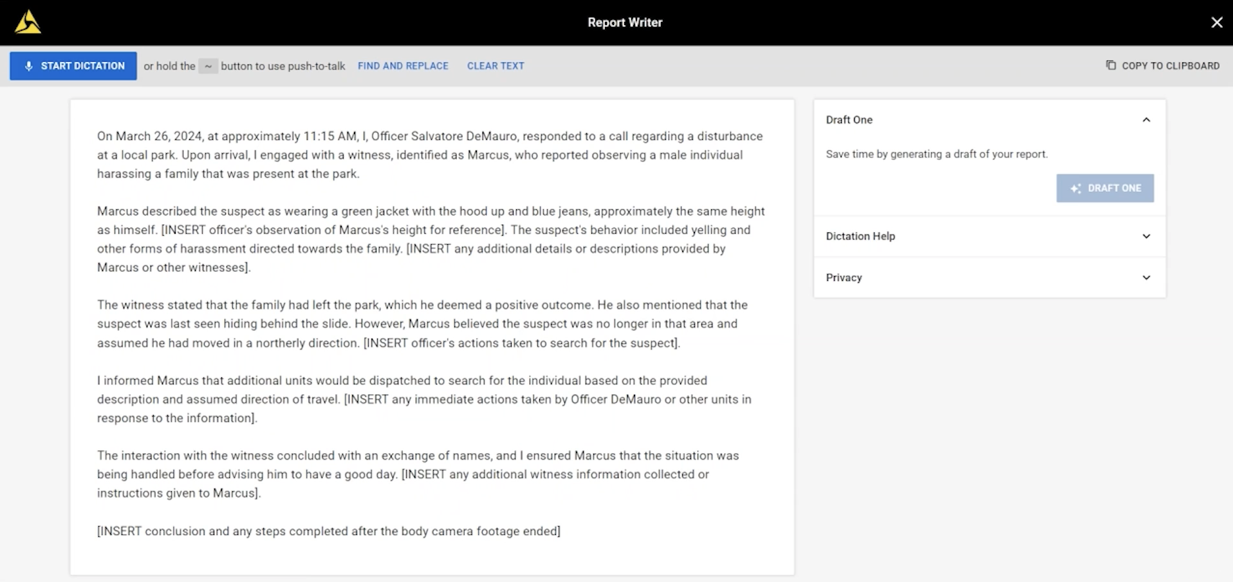Click the tilde push-to-talk key badge
The image size is (1233, 582).
coord(208,66)
